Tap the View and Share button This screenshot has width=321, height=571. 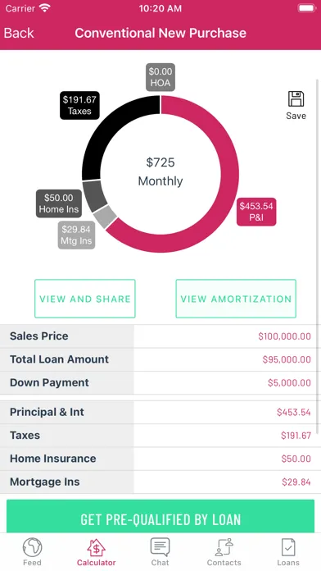[85, 299]
